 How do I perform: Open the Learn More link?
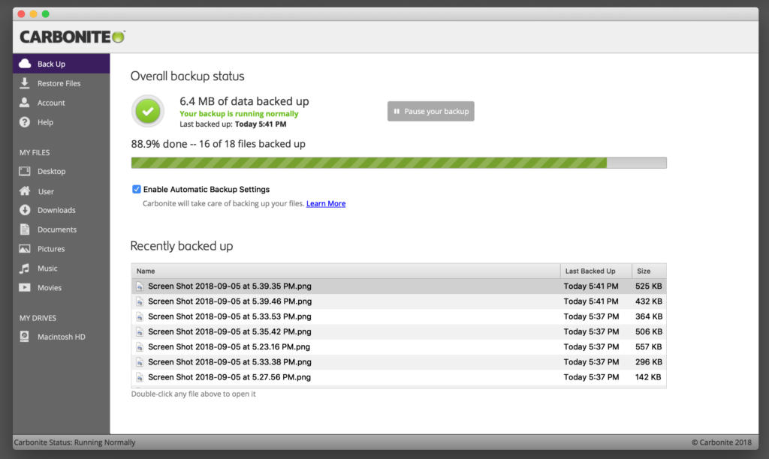coord(325,203)
